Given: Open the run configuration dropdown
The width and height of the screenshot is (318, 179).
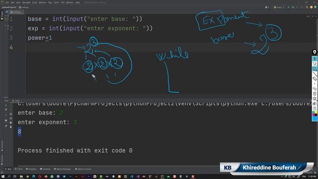Looking at the screenshot, I should (279, 7).
